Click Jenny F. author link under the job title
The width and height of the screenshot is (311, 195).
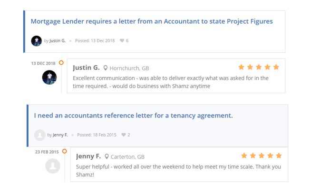(60, 135)
